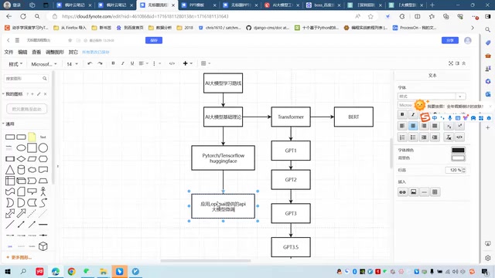
Task: Select the diamond shape in the palette
Action: point(21,159)
